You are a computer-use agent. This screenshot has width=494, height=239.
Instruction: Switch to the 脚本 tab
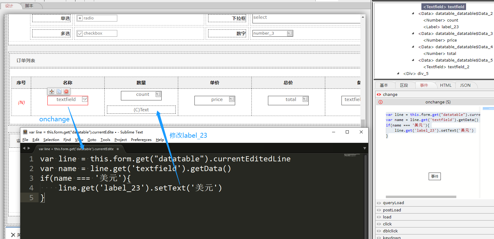pos(29,6)
